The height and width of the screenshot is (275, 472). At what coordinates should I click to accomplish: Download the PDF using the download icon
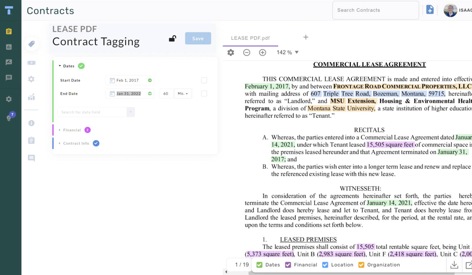click(x=454, y=265)
